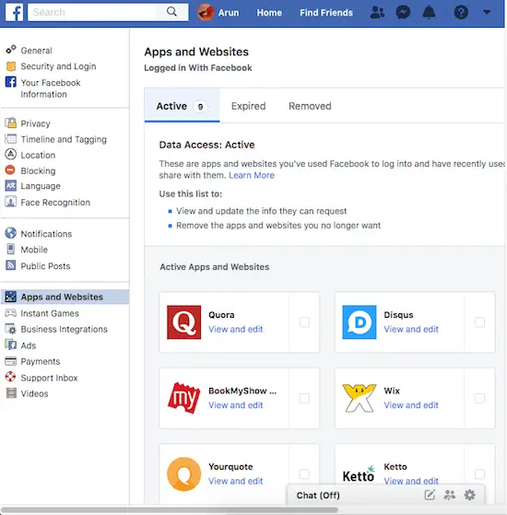This screenshot has height=515, width=507.
Task: Compose new message in chat bar
Action: click(x=430, y=495)
